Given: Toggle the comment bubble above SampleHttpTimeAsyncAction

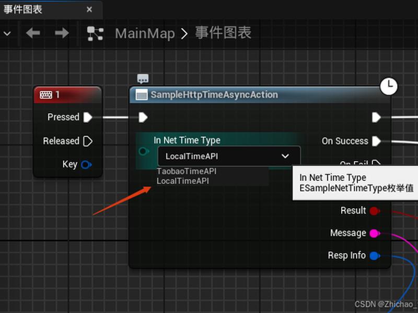Looking at the screenshot, I should point(143,79).
